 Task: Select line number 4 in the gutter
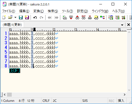tap(6, 47)
